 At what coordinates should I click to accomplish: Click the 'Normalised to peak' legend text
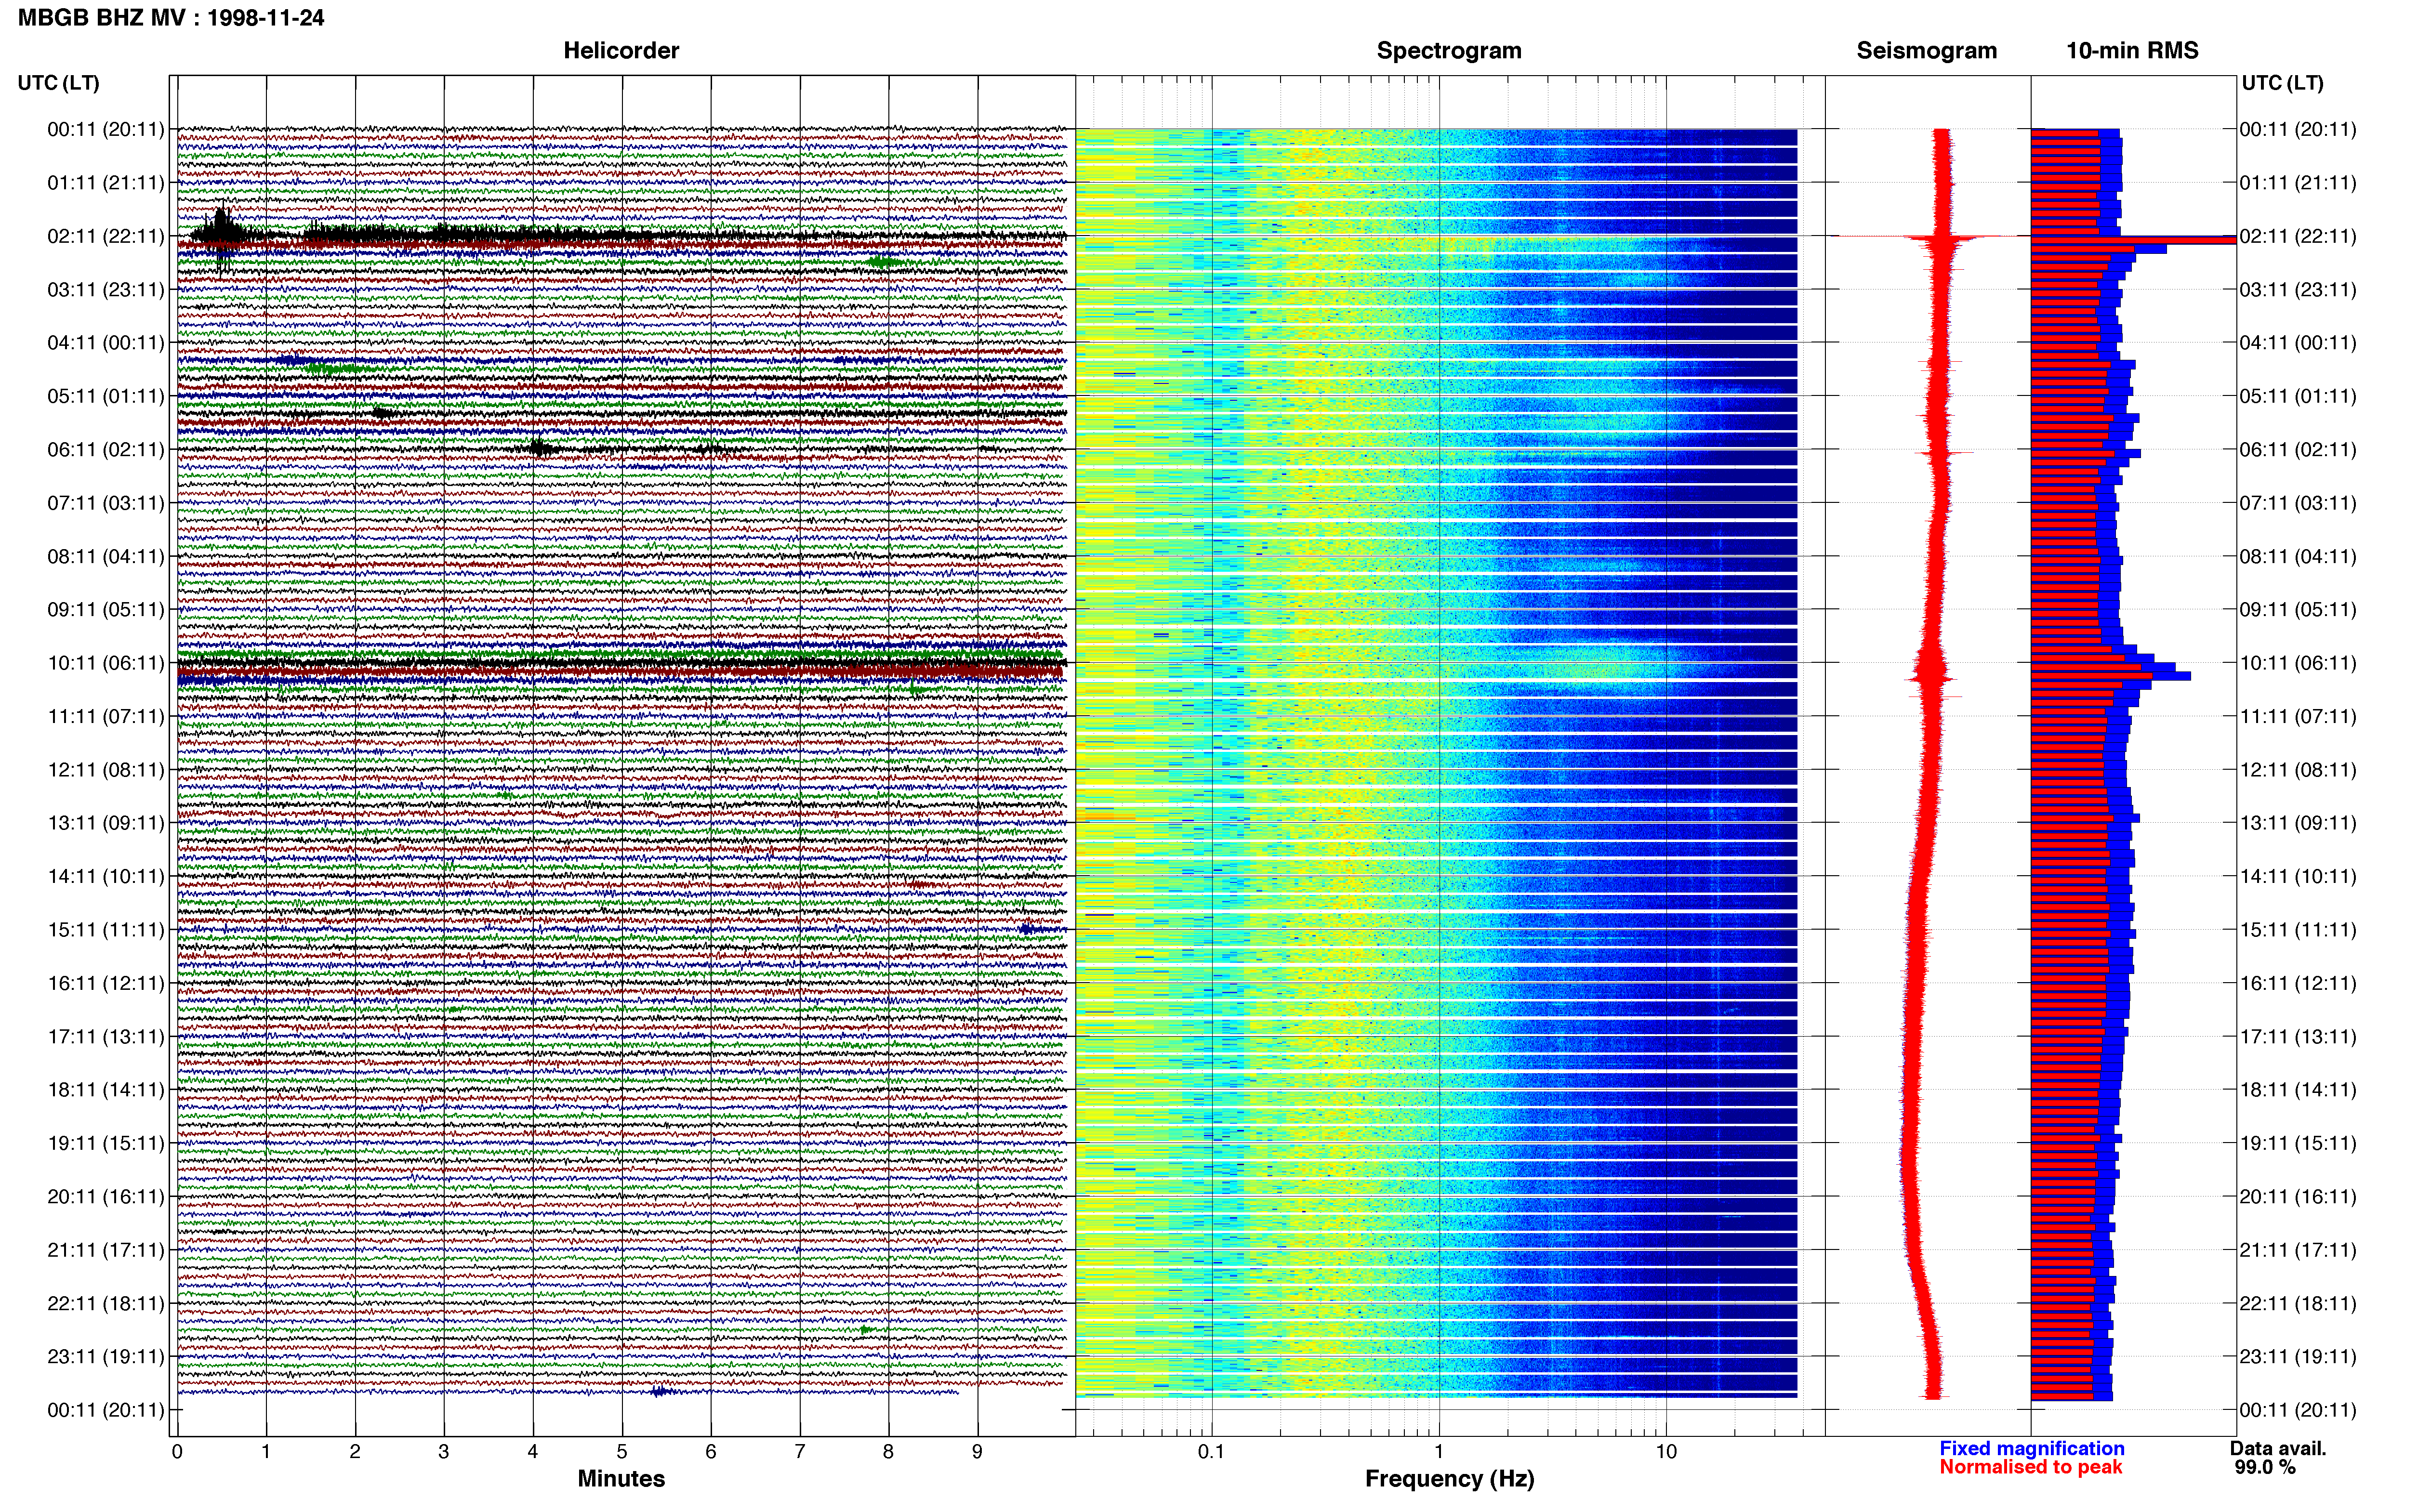pos(2030,1467)
